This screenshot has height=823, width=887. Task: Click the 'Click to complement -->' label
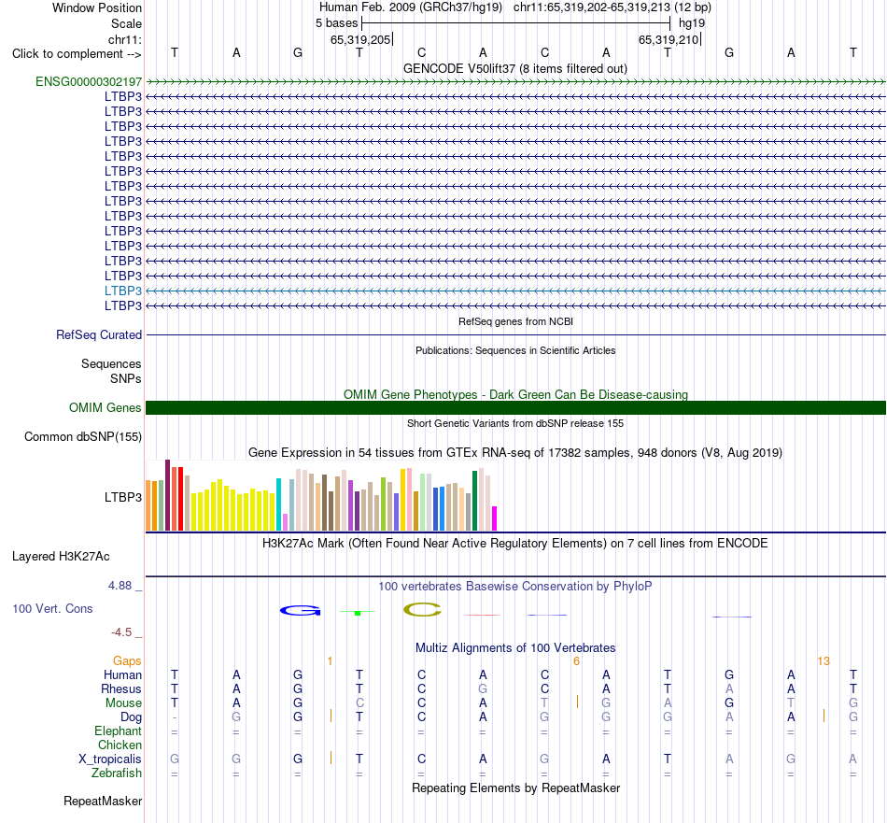(77, 54)
